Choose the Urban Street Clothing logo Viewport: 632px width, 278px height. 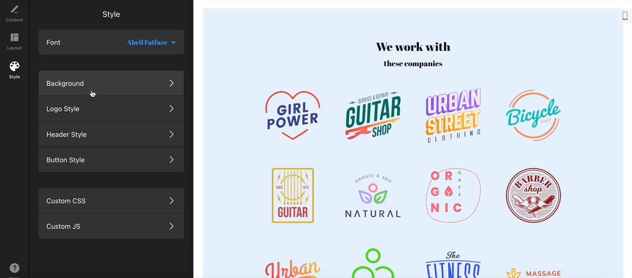(453, 115)
